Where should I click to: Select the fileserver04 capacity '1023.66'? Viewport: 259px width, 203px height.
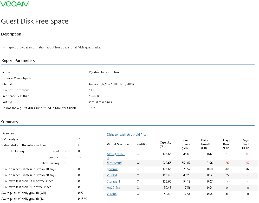[166, 163]
